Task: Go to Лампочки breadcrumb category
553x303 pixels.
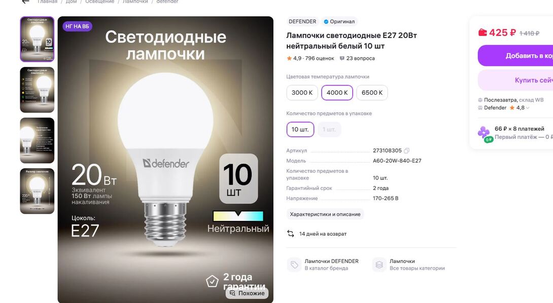Action: coord(135,2)
